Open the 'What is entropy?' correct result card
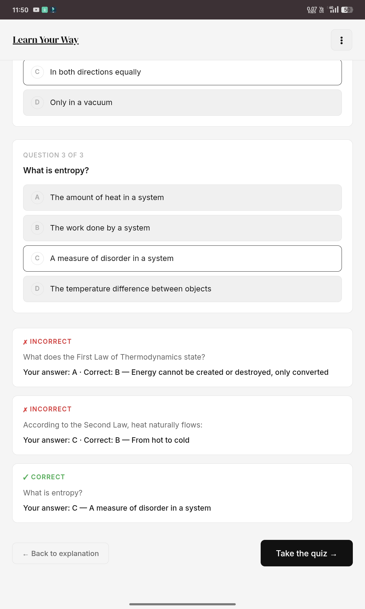This screenshot has width=365, height=609. point(182,493)
